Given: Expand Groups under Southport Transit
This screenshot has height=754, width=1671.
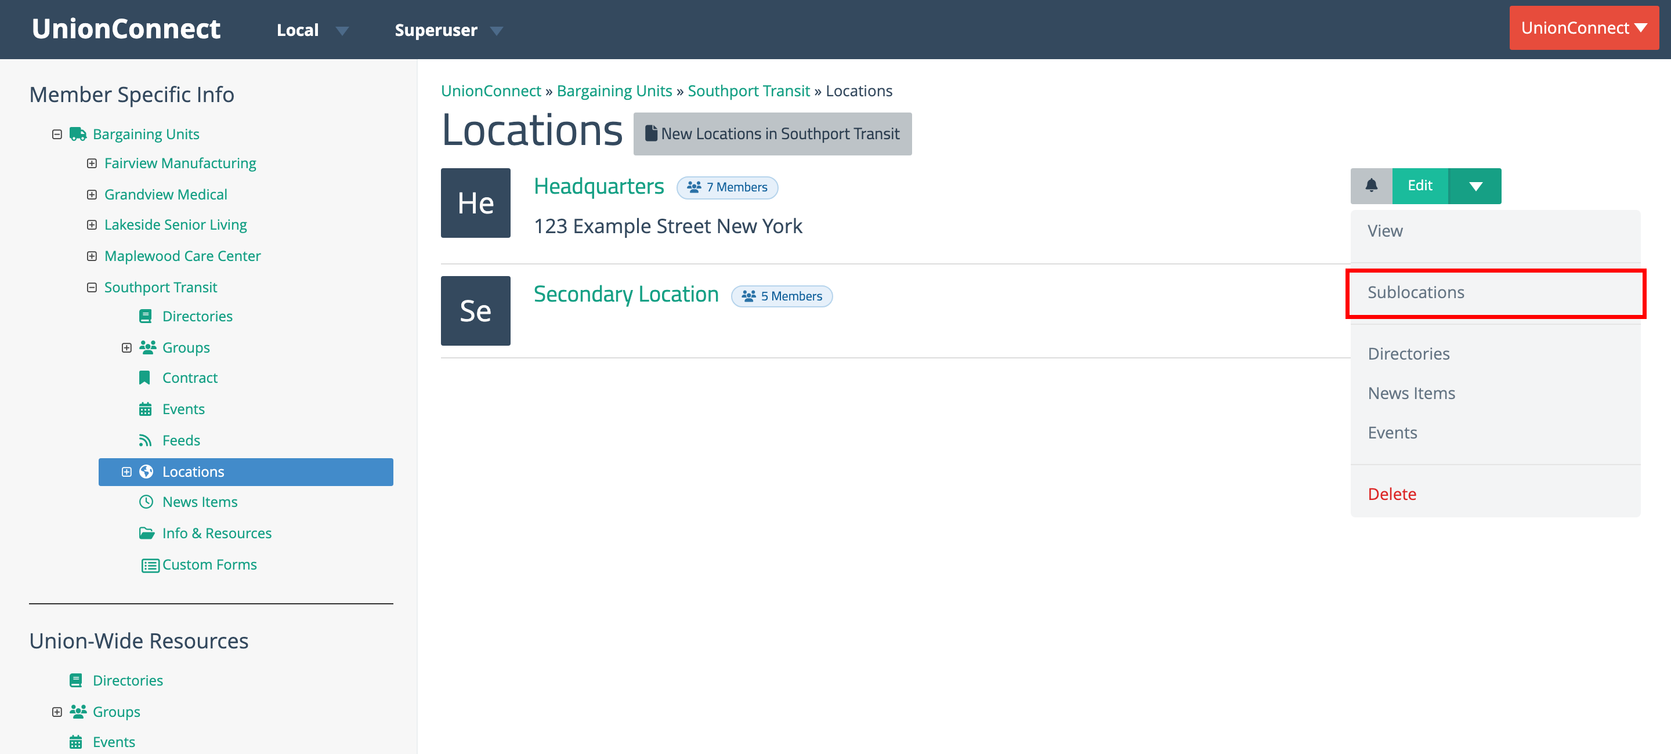Looking at the screenshot, I should point(126,347).
